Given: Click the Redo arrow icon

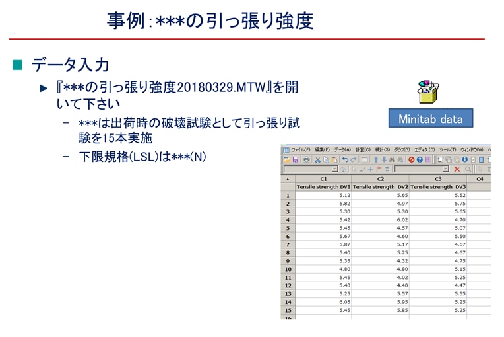Looking at the screenshot, I should [x=354, y=160].
